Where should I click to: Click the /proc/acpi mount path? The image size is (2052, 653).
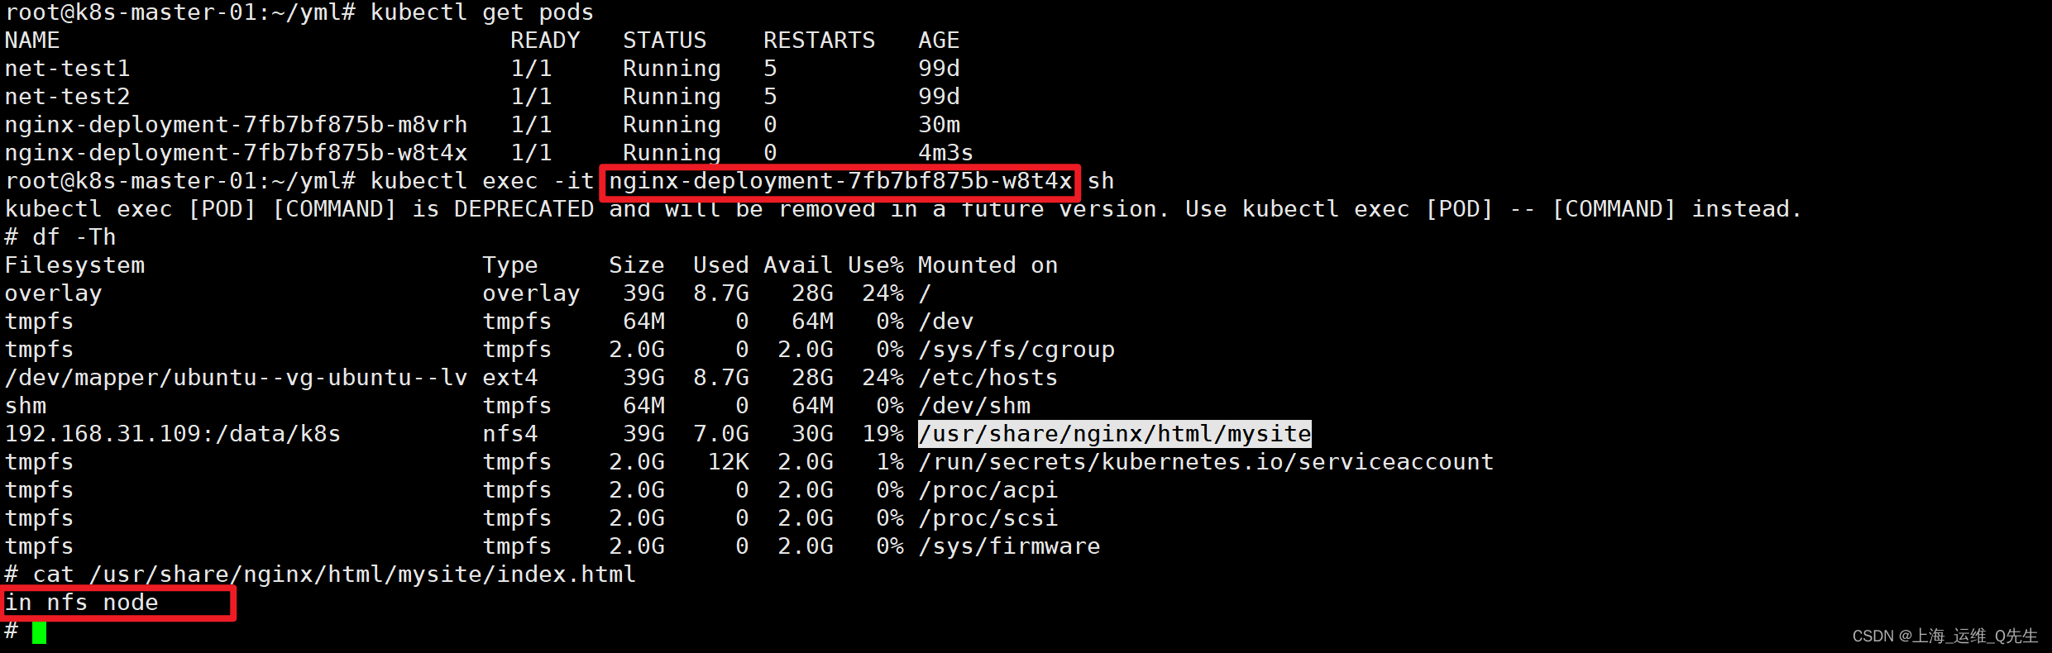click(988, 490)
